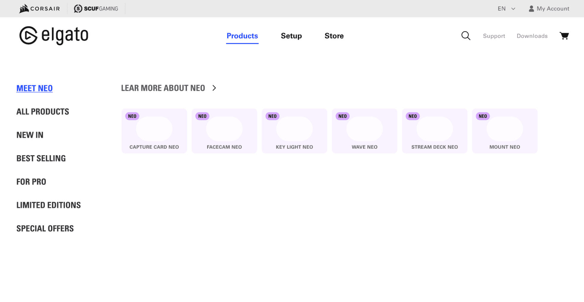Expand the EN language dropdown
584x302 pixels.
point(506,9)
